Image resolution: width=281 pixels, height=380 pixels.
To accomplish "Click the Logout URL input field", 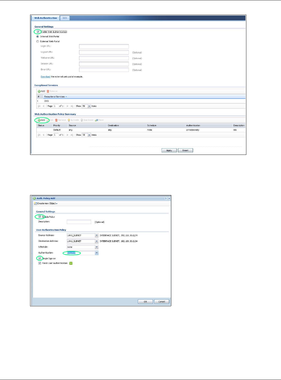I will tap(104, 52).
